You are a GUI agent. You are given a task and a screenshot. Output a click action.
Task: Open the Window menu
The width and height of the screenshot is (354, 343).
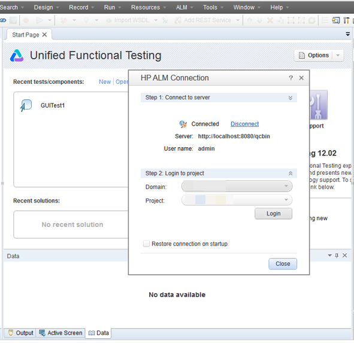click(x=247, y=7)
